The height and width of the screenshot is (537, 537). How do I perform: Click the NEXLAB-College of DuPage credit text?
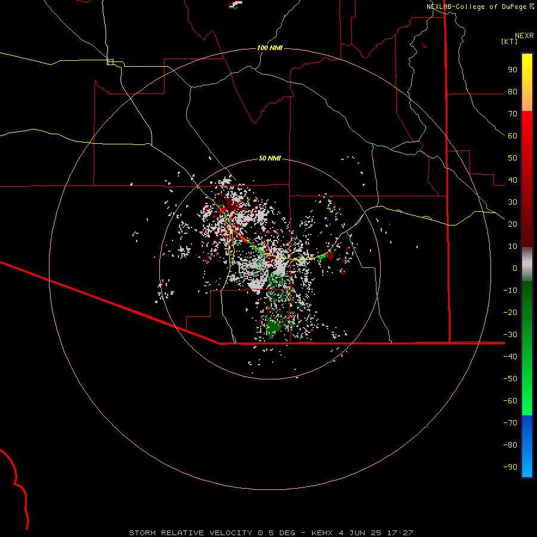480,7
